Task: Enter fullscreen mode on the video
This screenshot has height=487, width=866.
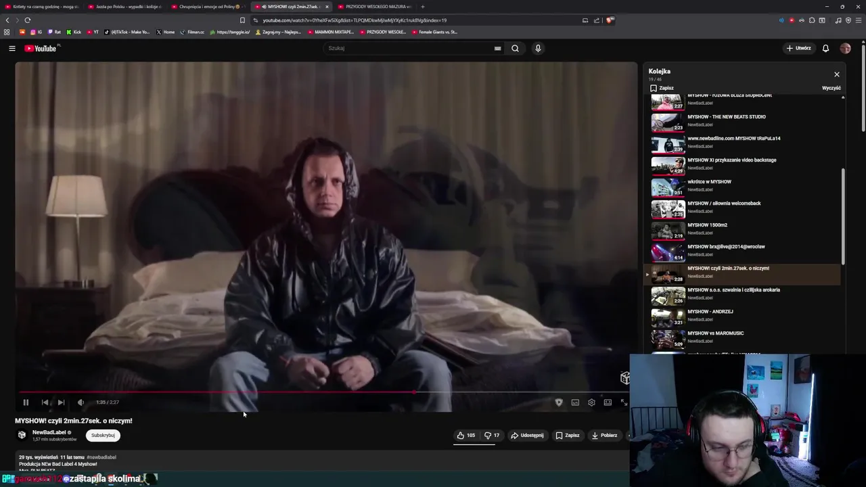Action: 624,402
